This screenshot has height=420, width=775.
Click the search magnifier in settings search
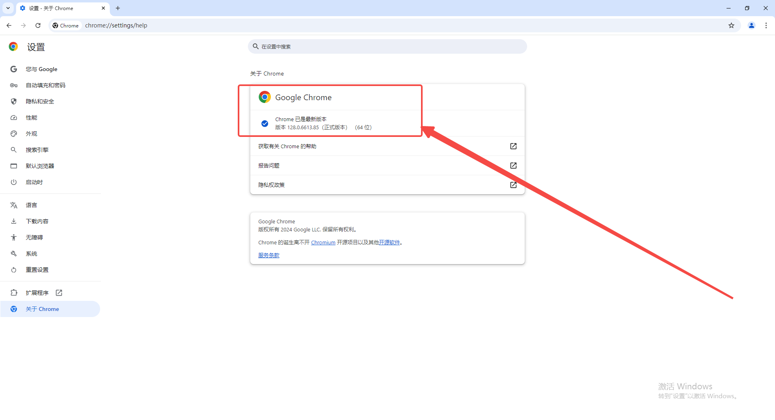click(x=256, y=46)
